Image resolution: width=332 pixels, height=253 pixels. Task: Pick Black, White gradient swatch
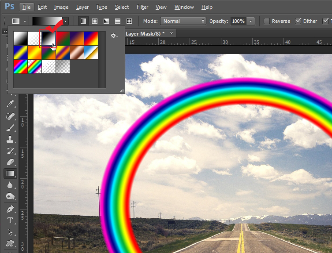(x=48, y=38)
